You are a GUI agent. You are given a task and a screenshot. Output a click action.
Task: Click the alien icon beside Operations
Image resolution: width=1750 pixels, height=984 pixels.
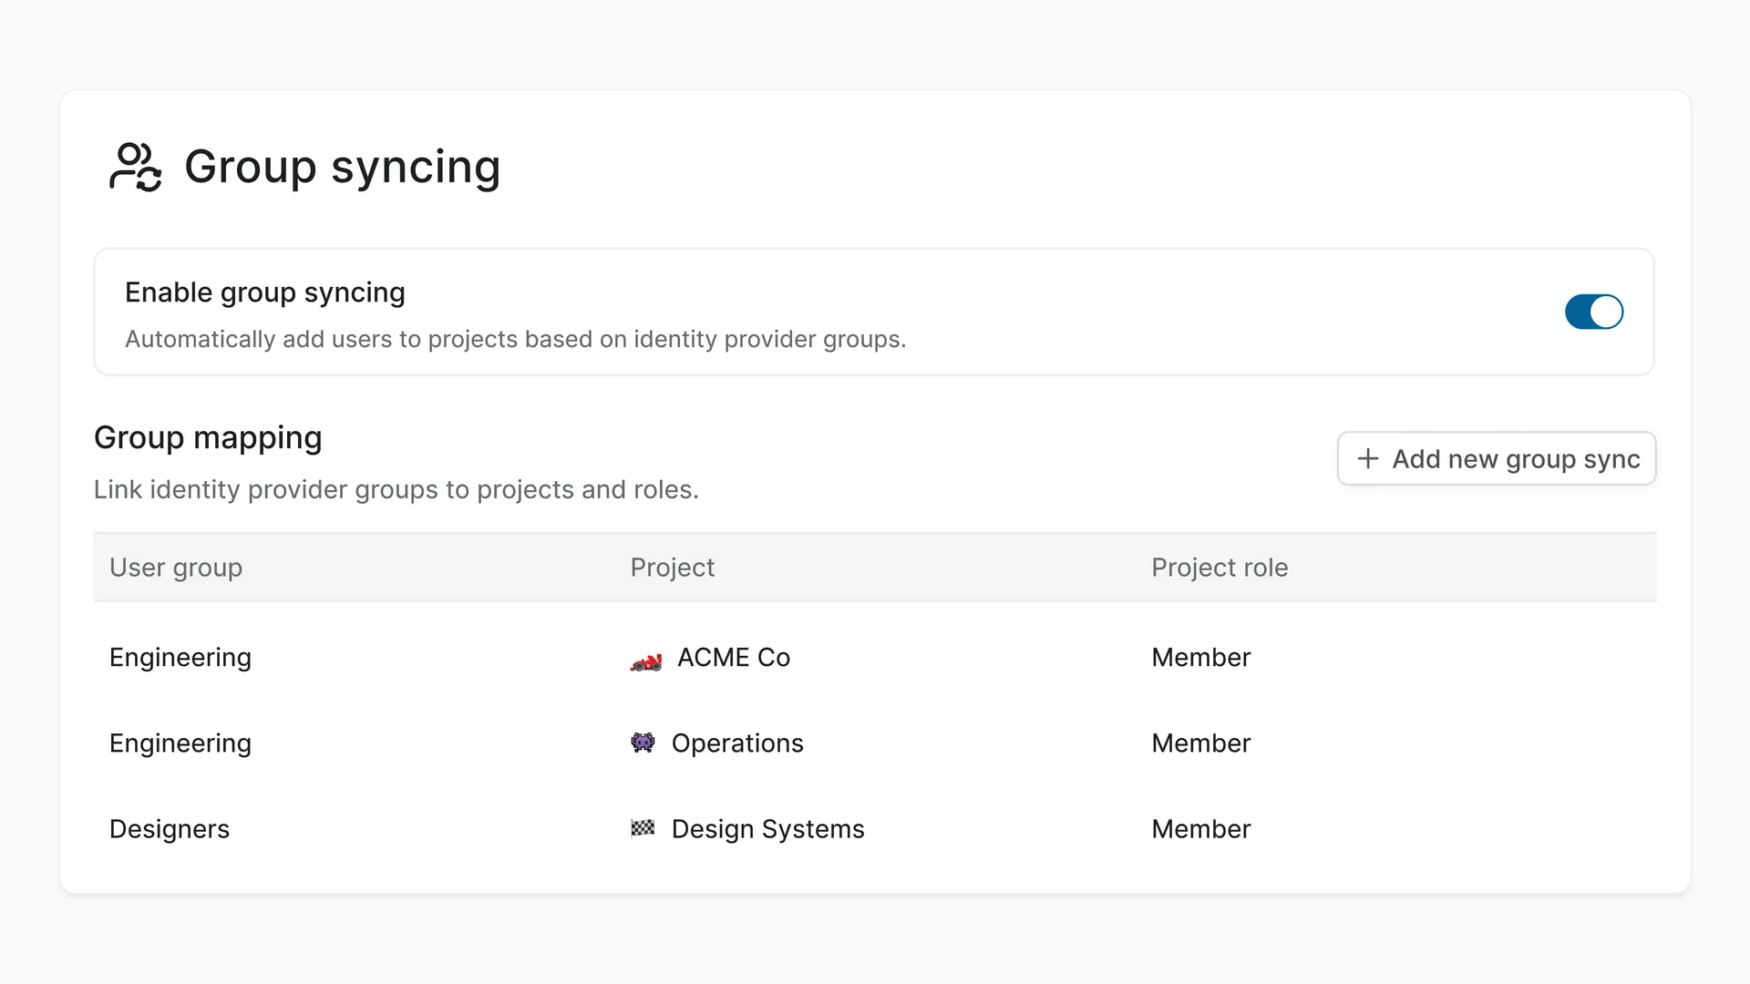(x=643, y=743)
